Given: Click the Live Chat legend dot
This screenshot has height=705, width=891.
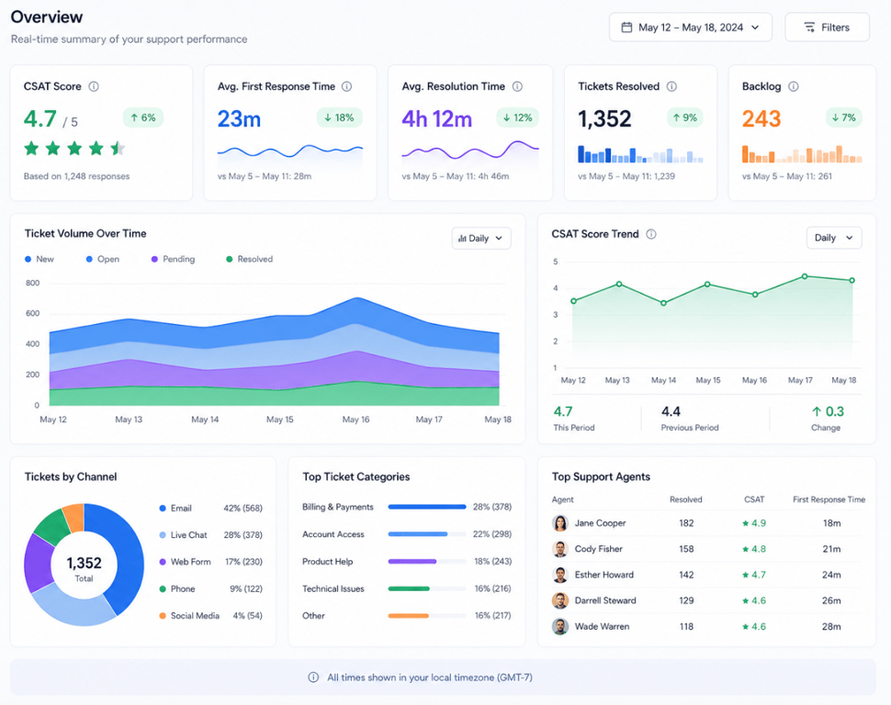Looking at the screenshot, I should click(x=163, y=535).
